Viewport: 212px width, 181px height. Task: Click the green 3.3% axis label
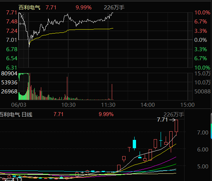click(x=201, y=49)
